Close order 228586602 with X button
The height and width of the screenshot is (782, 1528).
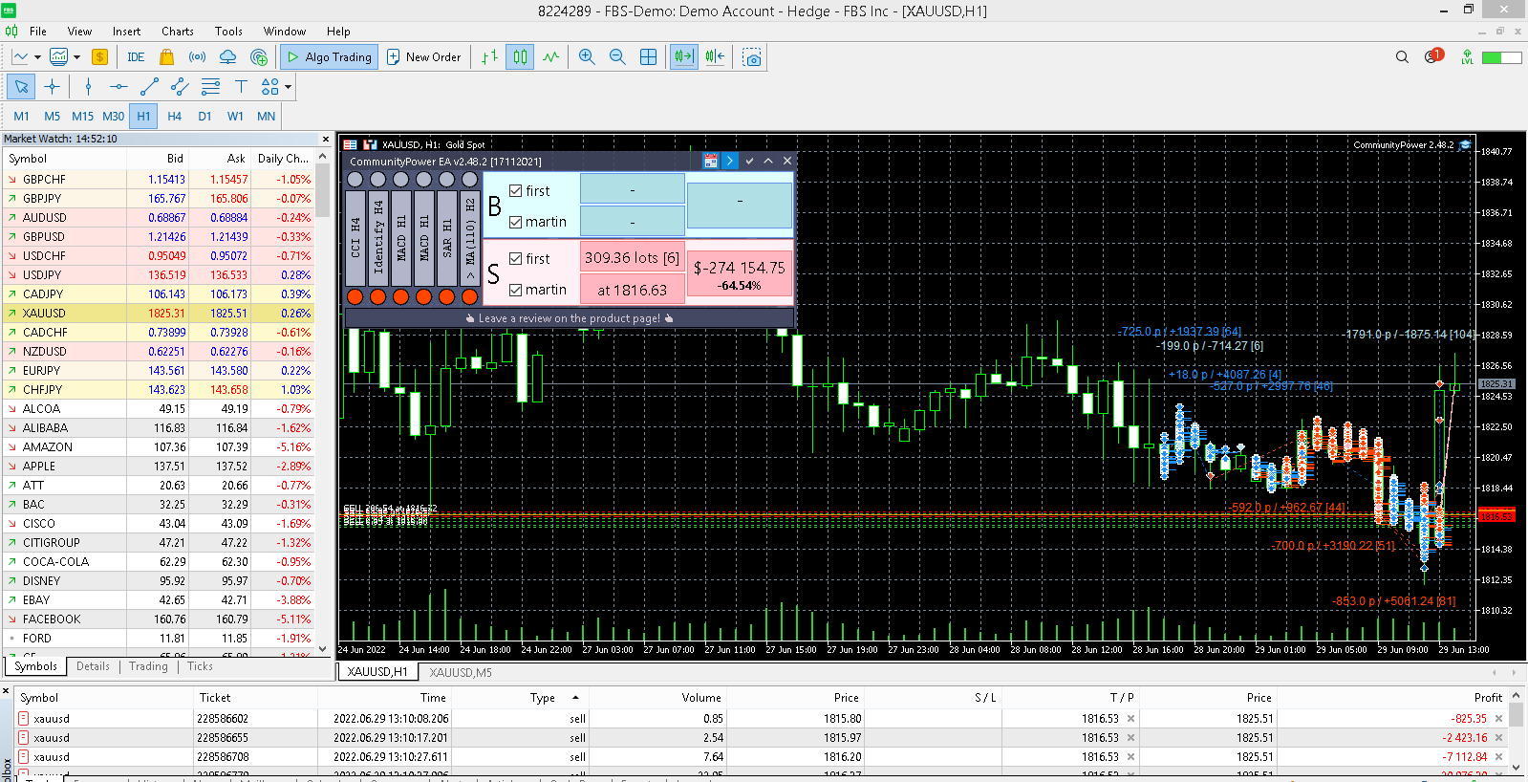pos(1498,719)
